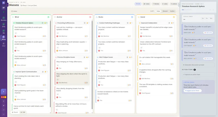218x117 pixels.
Task: Select the Discuss phase step
Action: point(4,38)
